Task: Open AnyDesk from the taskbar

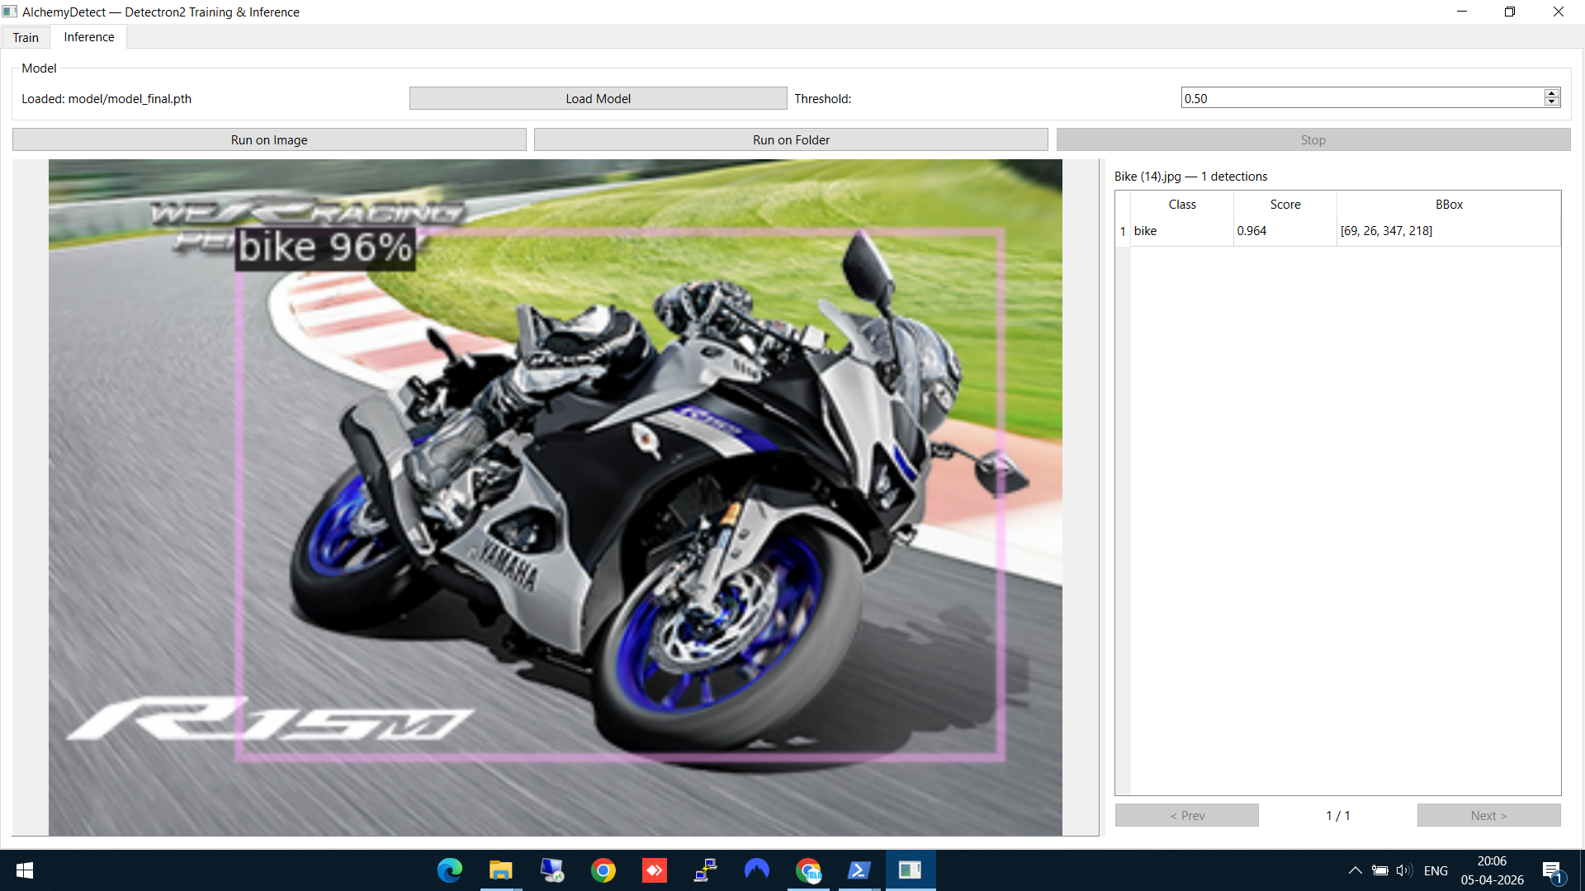Action: 655,870
